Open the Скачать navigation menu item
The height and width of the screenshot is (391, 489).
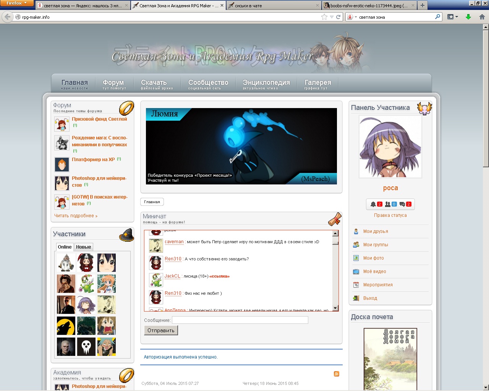(x=156, y=84)
